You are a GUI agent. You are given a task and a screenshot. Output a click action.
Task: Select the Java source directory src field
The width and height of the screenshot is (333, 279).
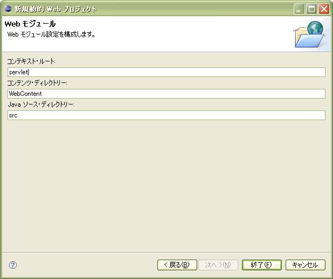166,115
